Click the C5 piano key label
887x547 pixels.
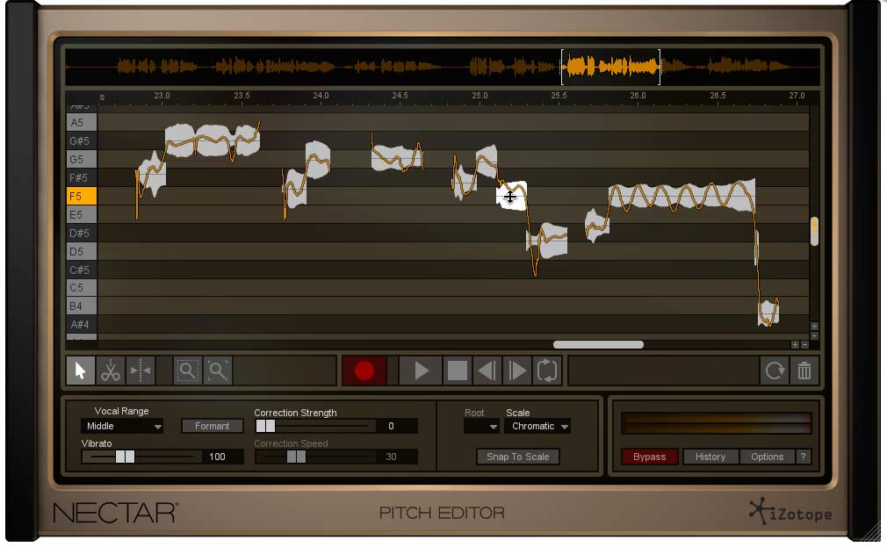[x=82, y=288]
